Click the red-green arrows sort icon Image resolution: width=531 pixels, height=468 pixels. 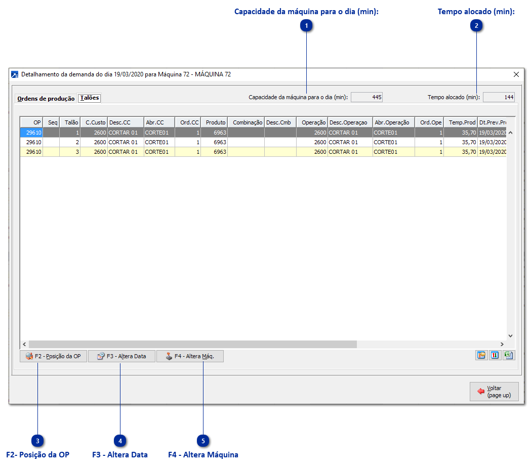coord(495,355)
